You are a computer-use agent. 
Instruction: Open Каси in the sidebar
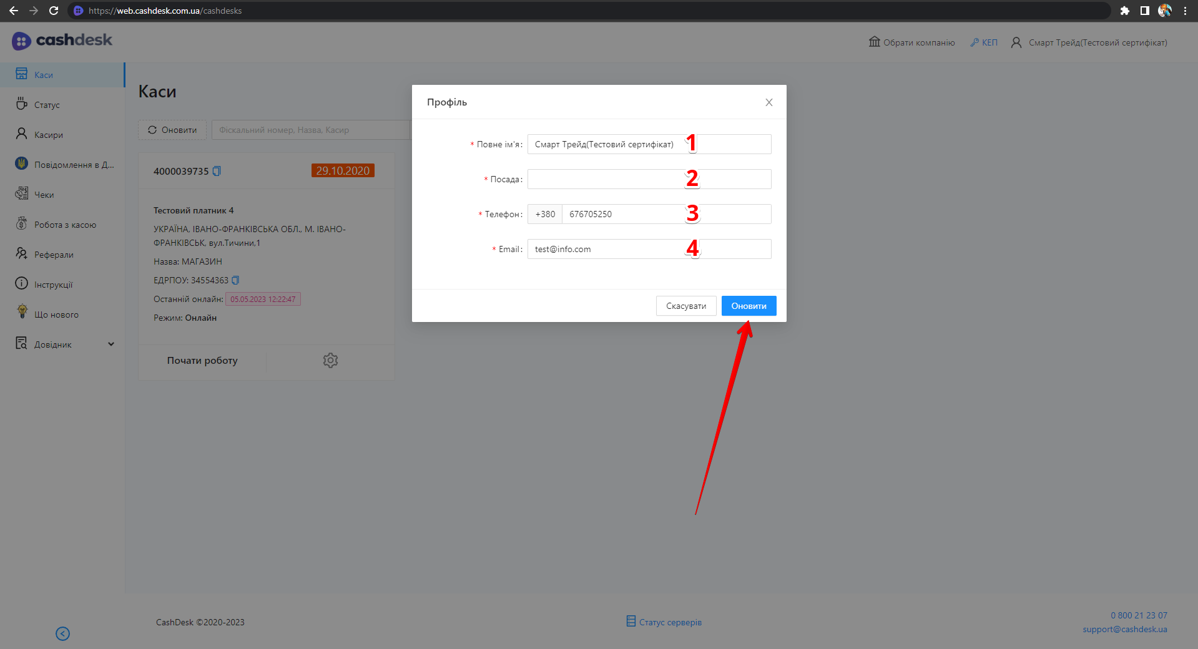(x=44, y=75)
